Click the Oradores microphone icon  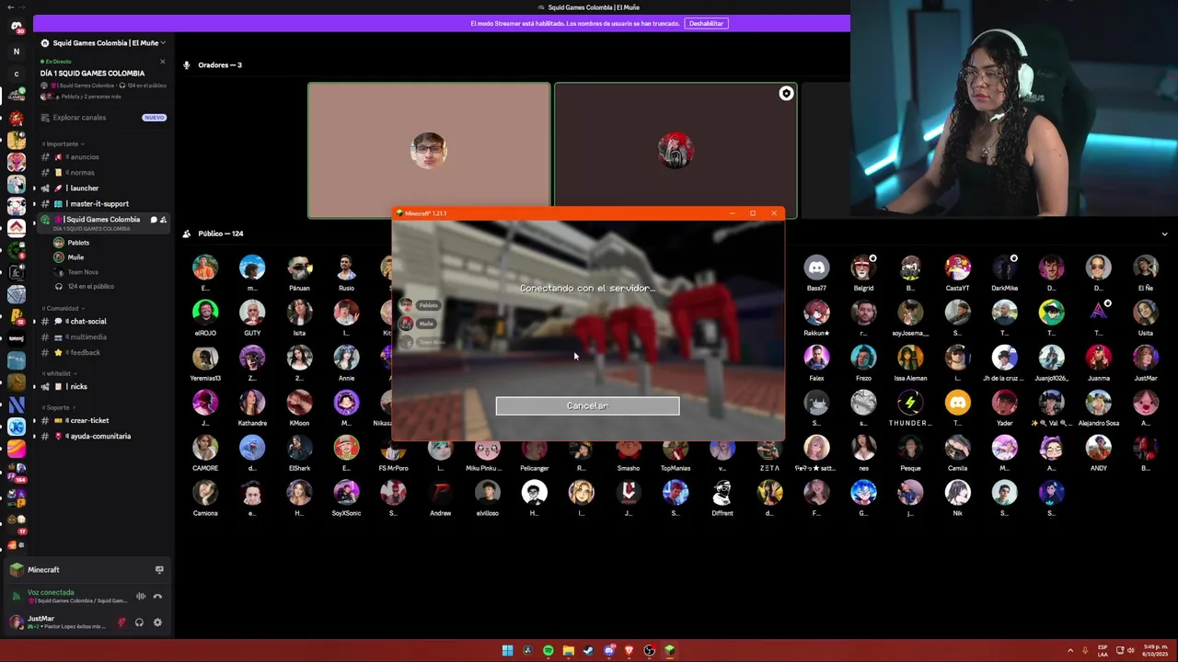click(x=187, y=65)
